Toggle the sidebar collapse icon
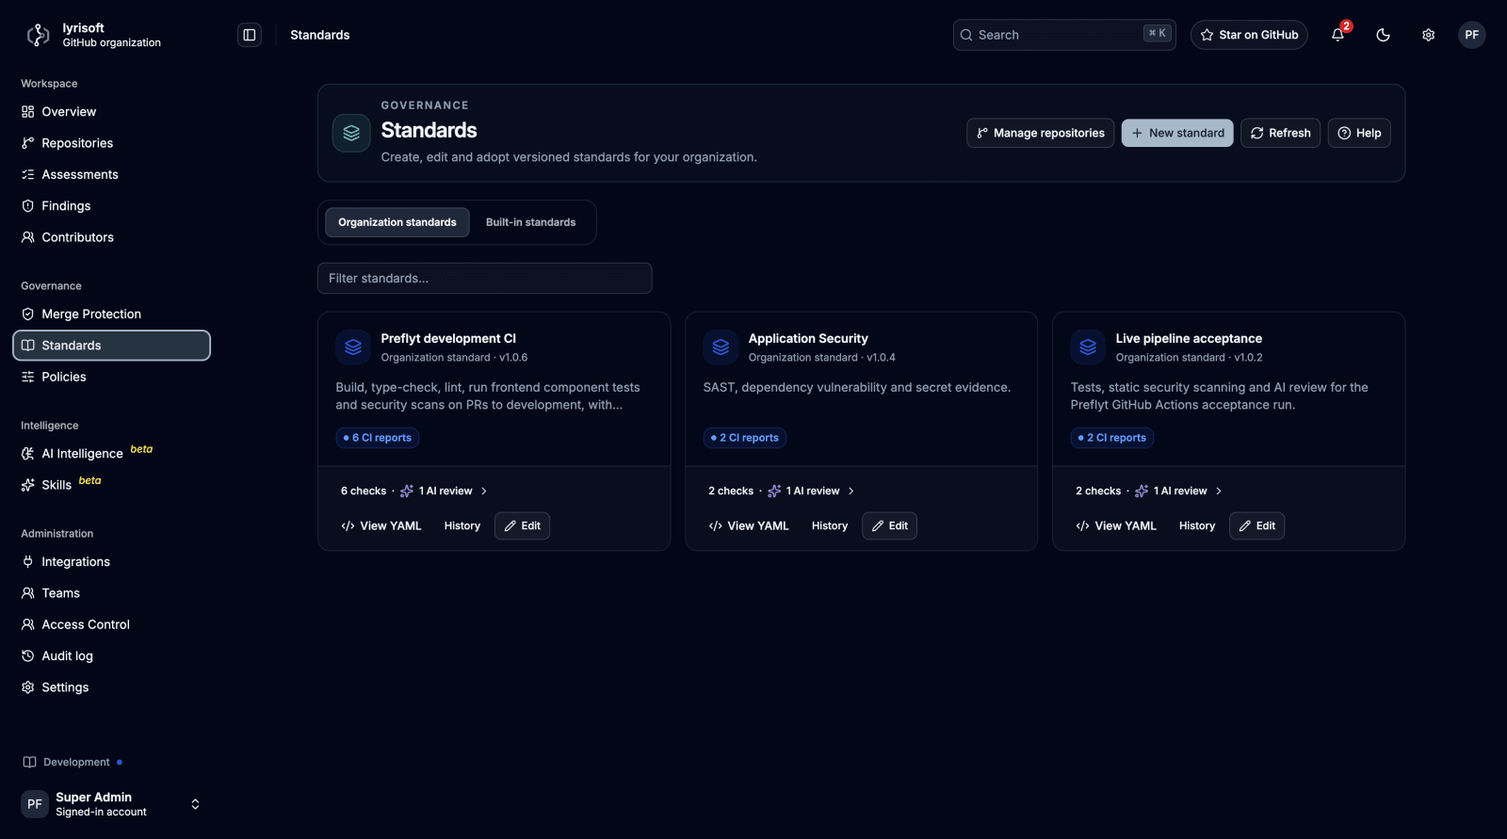1507x839 pixels. [x=250, y=35]
